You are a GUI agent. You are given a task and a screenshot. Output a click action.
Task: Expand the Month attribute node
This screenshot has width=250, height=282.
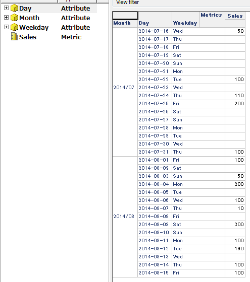(x=6, y=18)
